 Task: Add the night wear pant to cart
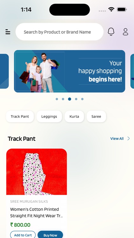[x=23, y=235]
